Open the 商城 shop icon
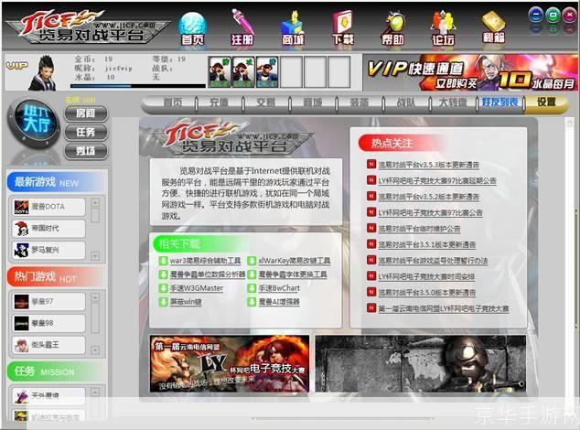 pos(293,28)
